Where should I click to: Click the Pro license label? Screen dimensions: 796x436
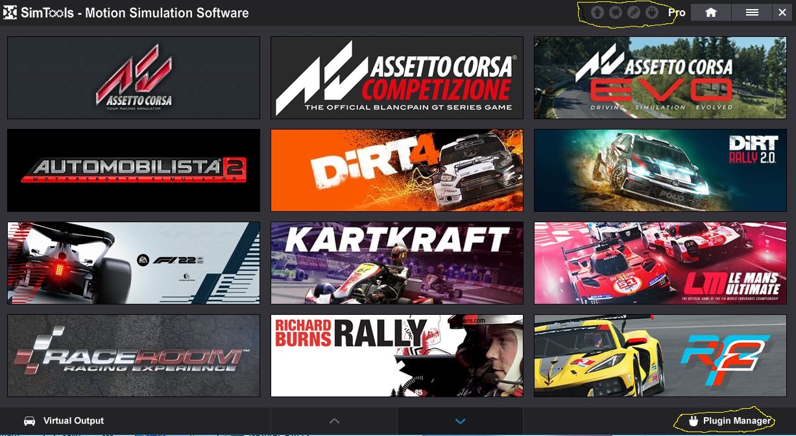click(677, 12)
